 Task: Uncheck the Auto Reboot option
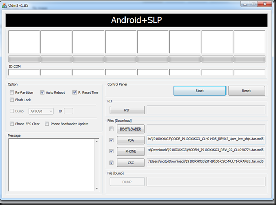pos(42,92)
